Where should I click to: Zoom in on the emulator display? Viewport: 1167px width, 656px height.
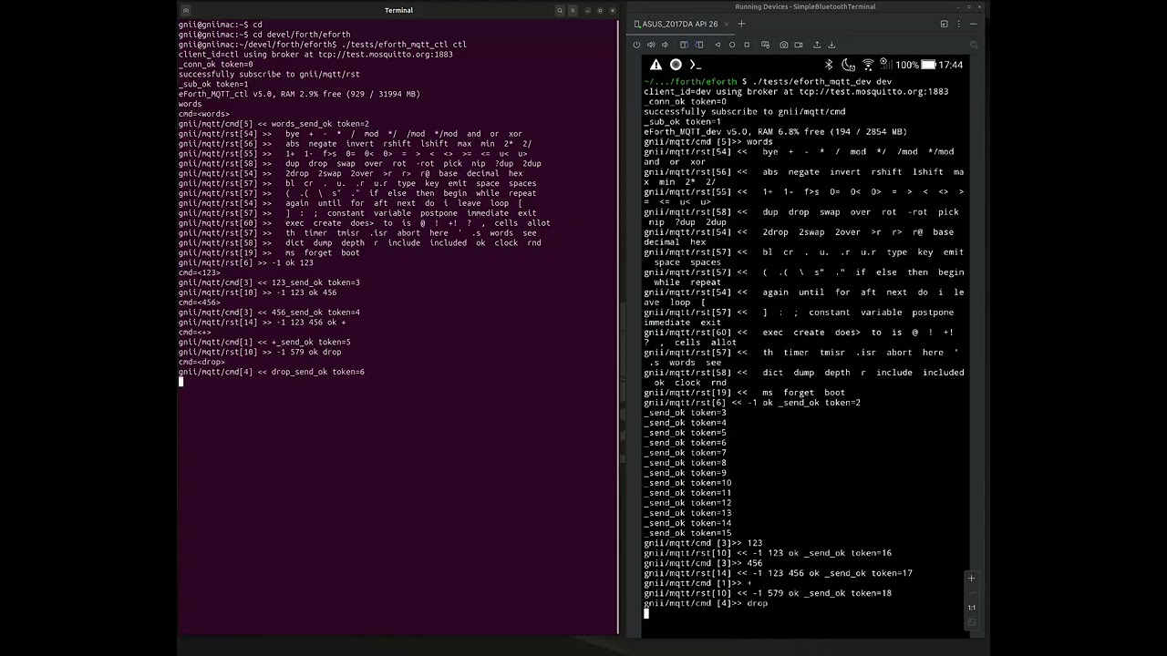pos(971,578)
